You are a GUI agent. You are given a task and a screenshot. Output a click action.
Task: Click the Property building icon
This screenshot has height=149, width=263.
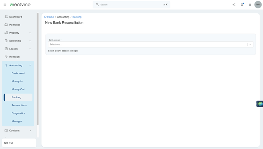(x=6, y=33)
